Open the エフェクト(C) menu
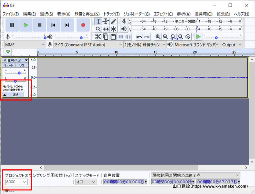 tap(163, 14)
